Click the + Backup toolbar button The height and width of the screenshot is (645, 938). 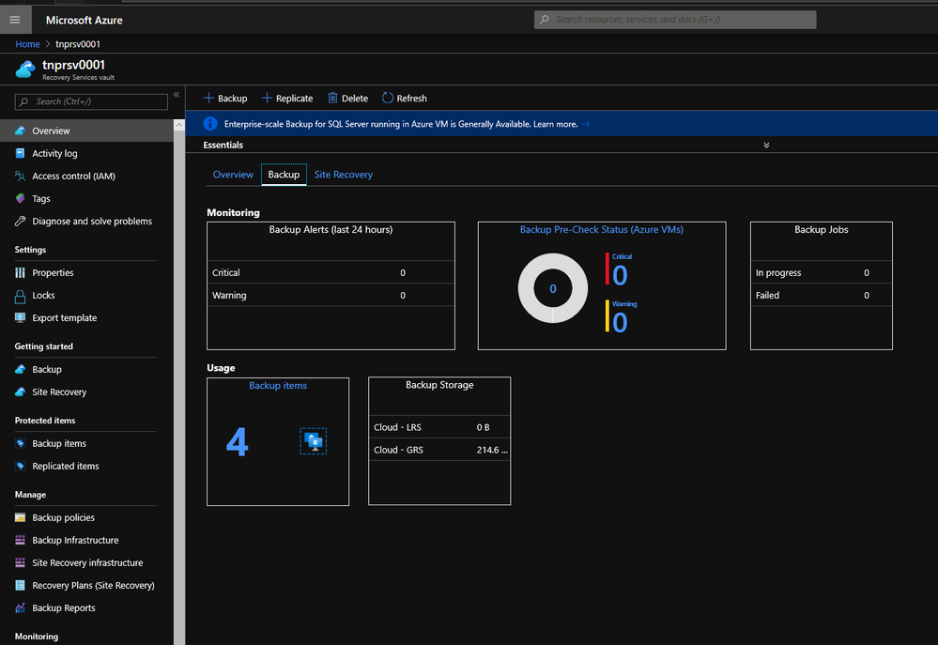coord(225,99)
